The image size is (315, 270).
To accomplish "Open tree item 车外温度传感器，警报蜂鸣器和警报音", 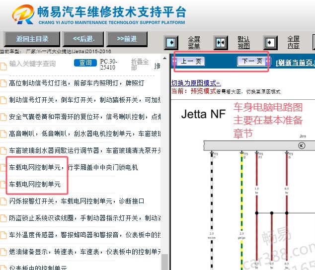I will click(x=84, y=235).
